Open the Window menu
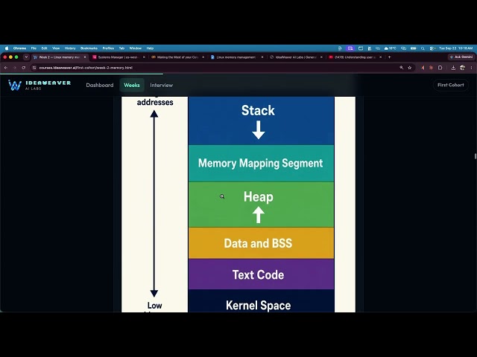 point(136,48)
